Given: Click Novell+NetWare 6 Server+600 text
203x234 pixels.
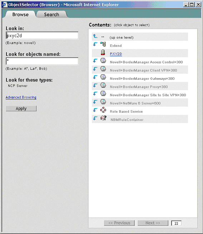Looking at the screenshot, I should (x=135, y=103).
